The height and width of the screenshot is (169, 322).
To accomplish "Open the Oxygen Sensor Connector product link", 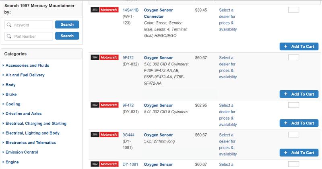I will 158,13.
